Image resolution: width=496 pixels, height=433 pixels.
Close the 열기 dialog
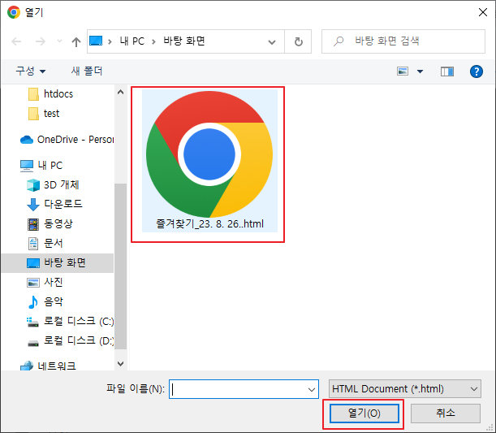pos(483,12)
